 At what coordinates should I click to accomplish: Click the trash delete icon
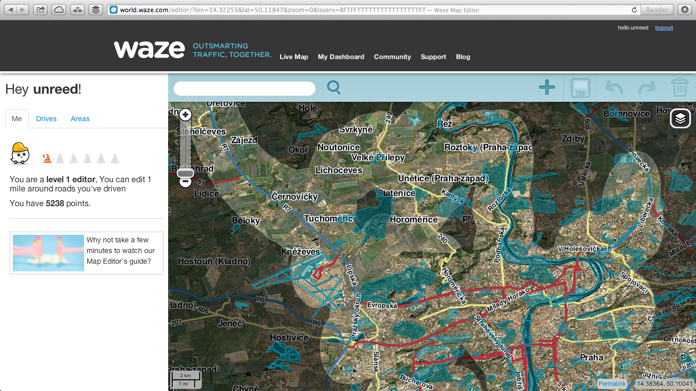680,88
